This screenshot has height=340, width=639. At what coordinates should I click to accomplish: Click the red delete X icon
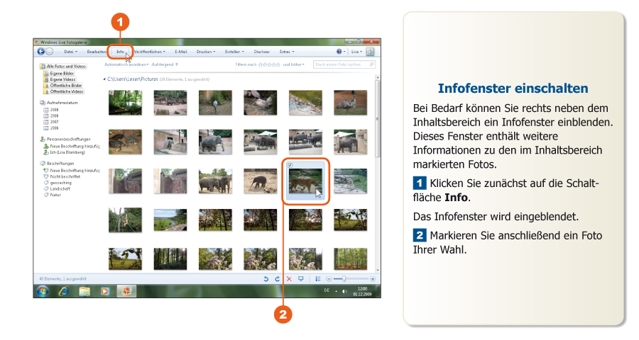[289, 279]
